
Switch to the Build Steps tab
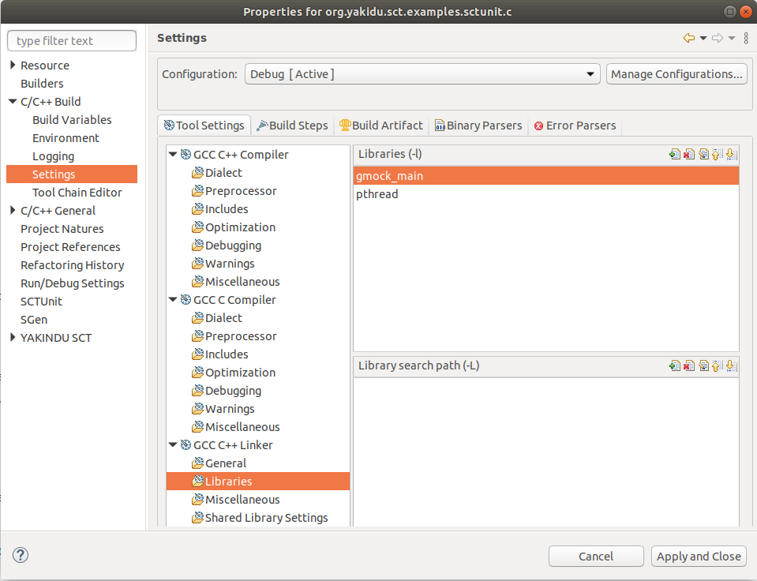[x=292, y=126]
